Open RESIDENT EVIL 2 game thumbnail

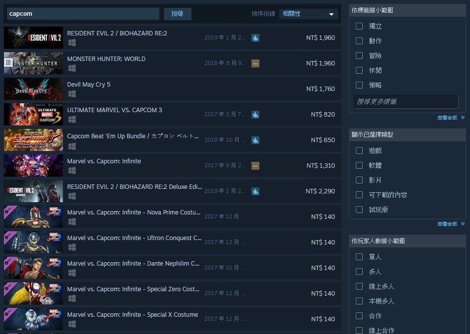33,37
